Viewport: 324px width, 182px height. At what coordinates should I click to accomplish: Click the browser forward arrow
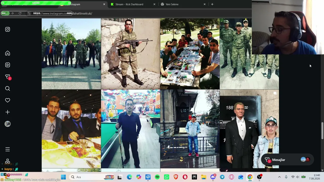[x=12, y=13]
